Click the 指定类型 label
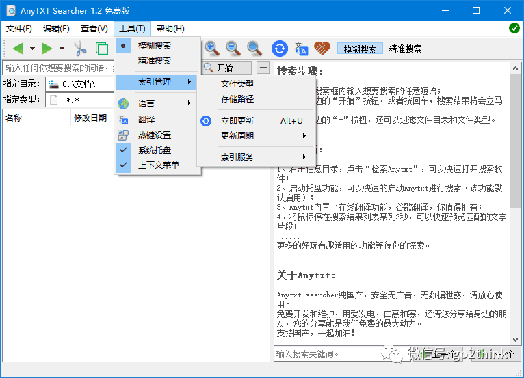The height and width of the screenshot is (378, 524). tap(21, 100)
